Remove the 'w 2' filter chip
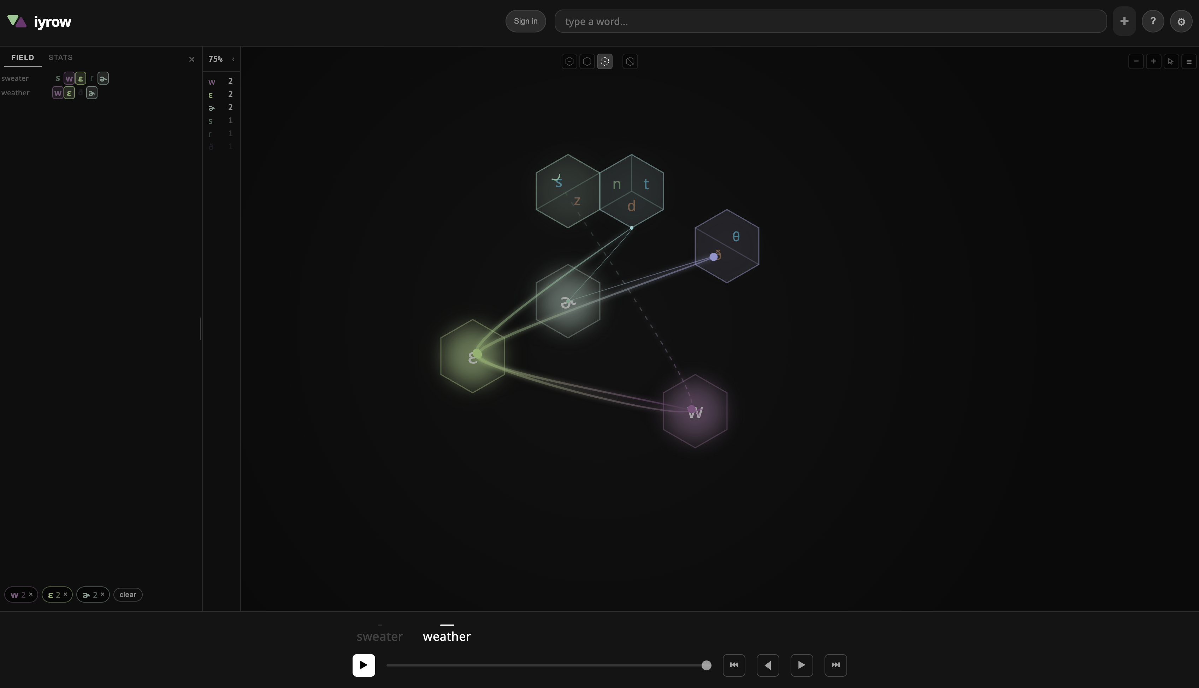This screenshot has width=1199, height=688. click(31, 595)
